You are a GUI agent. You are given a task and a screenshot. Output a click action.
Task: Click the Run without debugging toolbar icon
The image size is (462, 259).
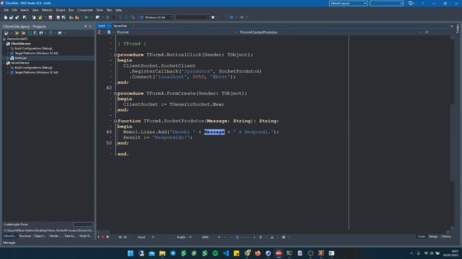tap(97, 17)
